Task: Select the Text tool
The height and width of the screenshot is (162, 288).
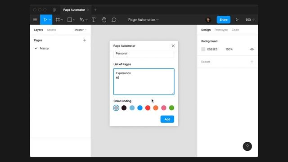Action: 94,20
